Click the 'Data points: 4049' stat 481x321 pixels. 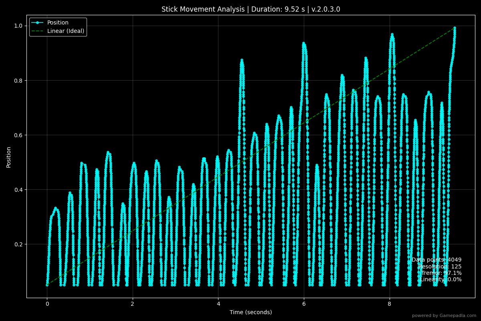click(x=437, y=260)
